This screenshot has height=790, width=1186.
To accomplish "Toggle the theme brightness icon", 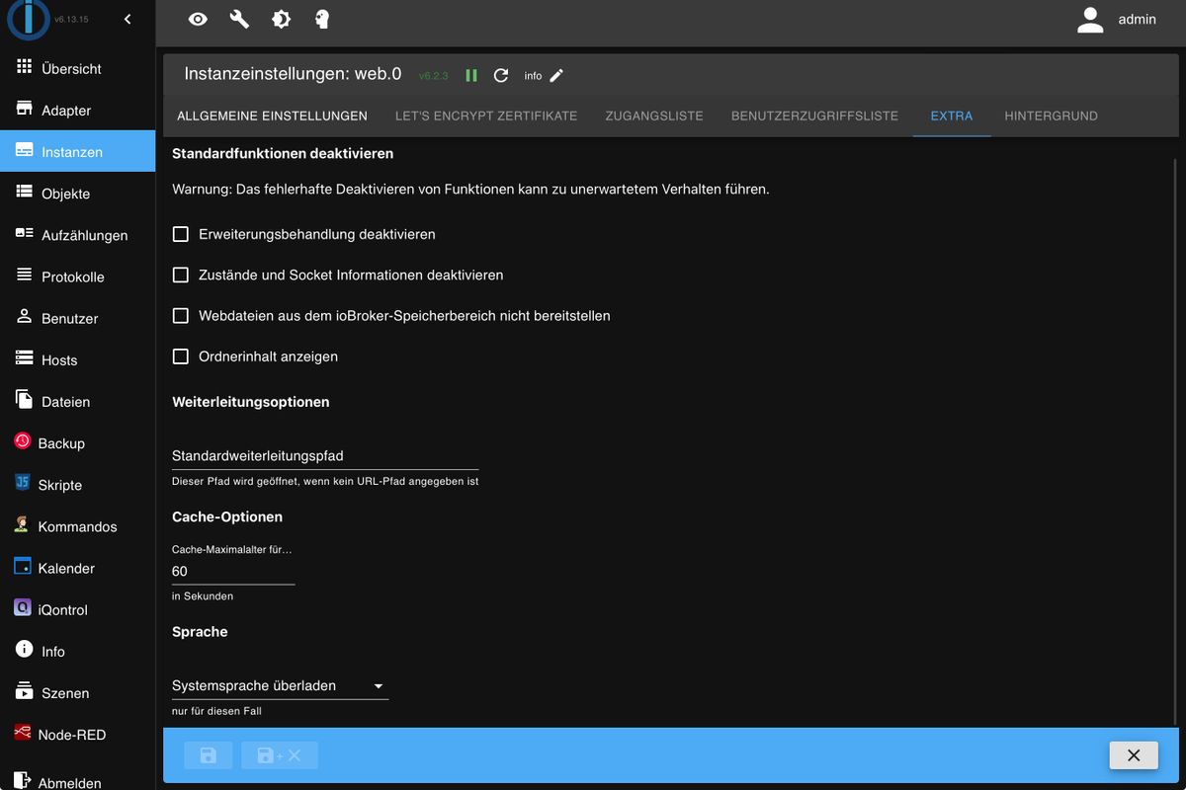I will (x=281, y=19).
